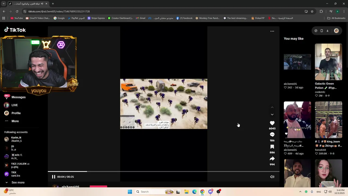This screenshot has width=348, height=196.
Task: Open the Stripe Express bookmark
Action: coord(96,18)
